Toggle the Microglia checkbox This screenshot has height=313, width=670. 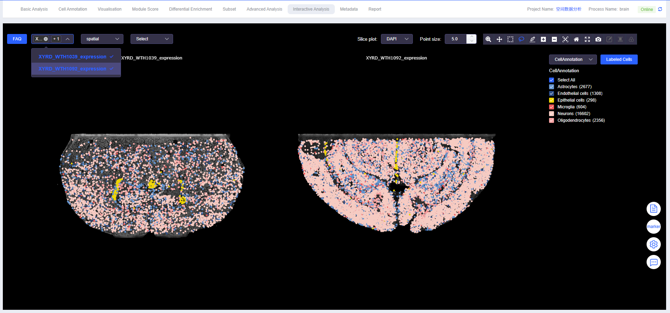coord(552,107)
